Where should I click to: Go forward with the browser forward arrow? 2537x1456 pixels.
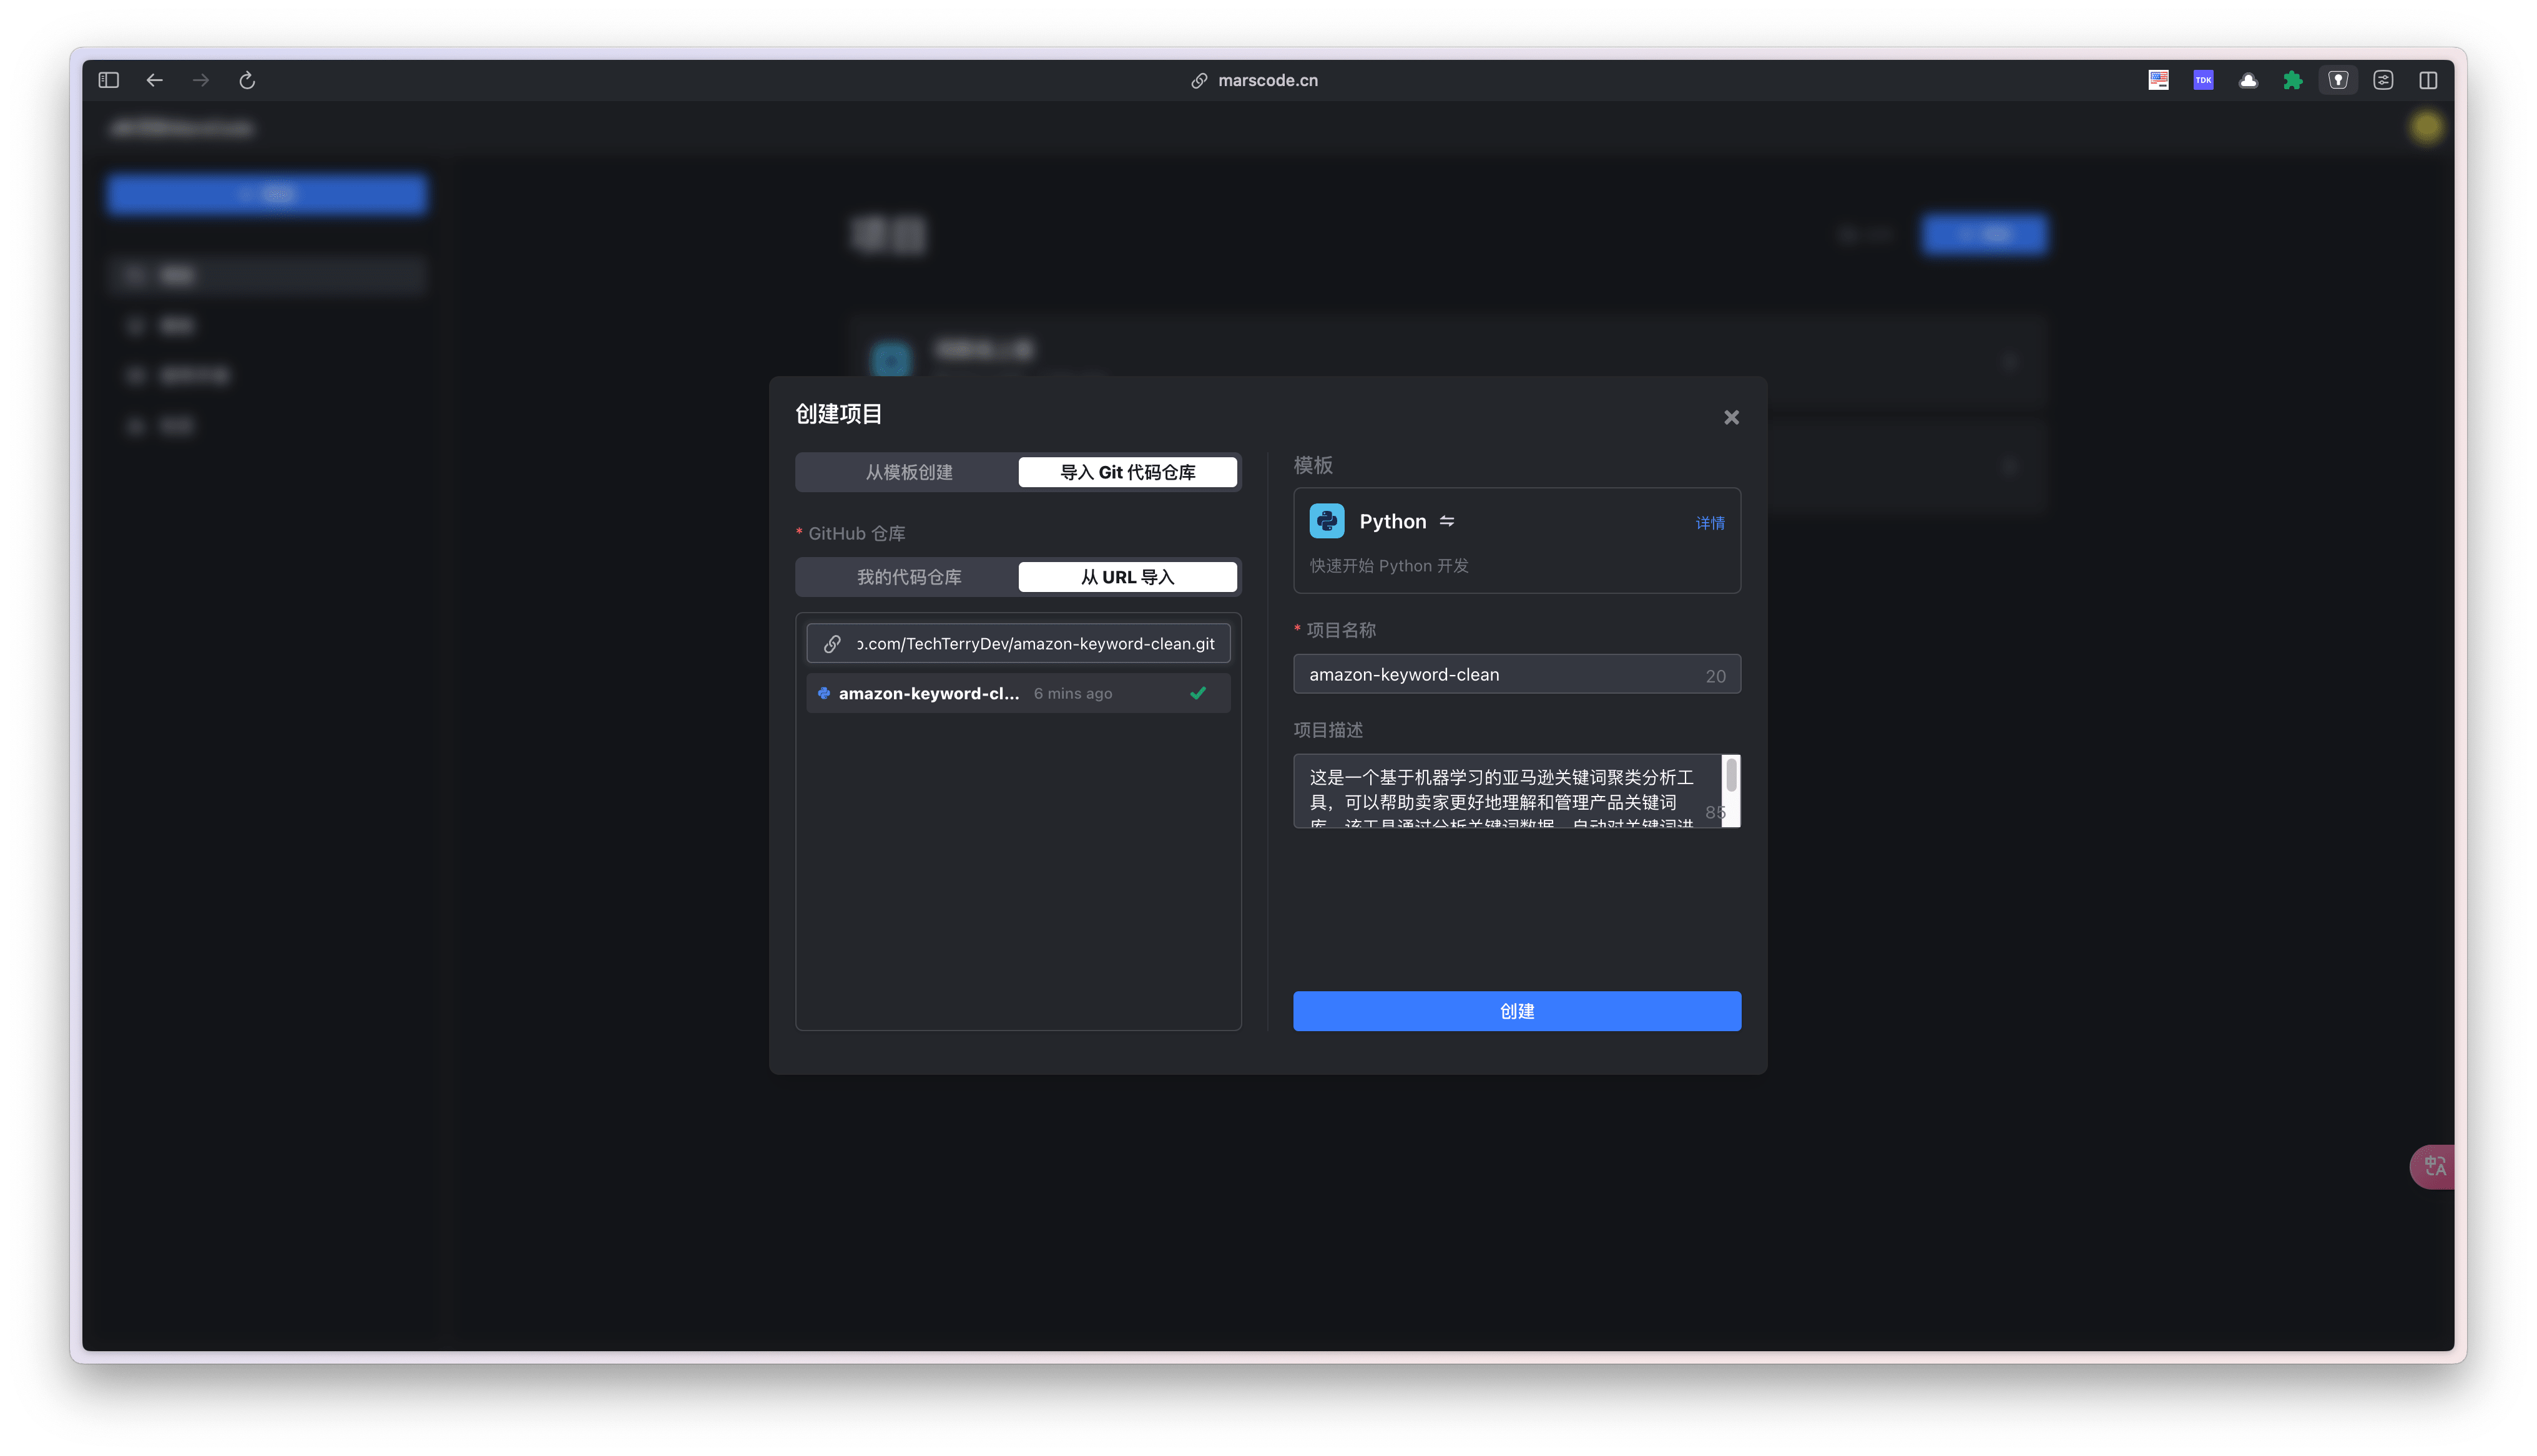[x=201, y=80]
